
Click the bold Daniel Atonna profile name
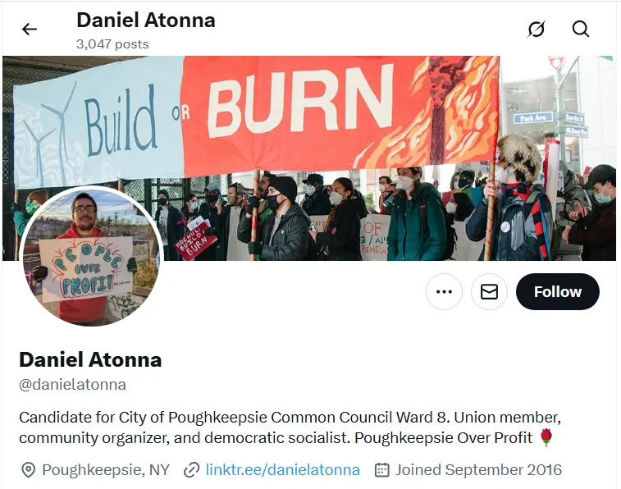90,359
